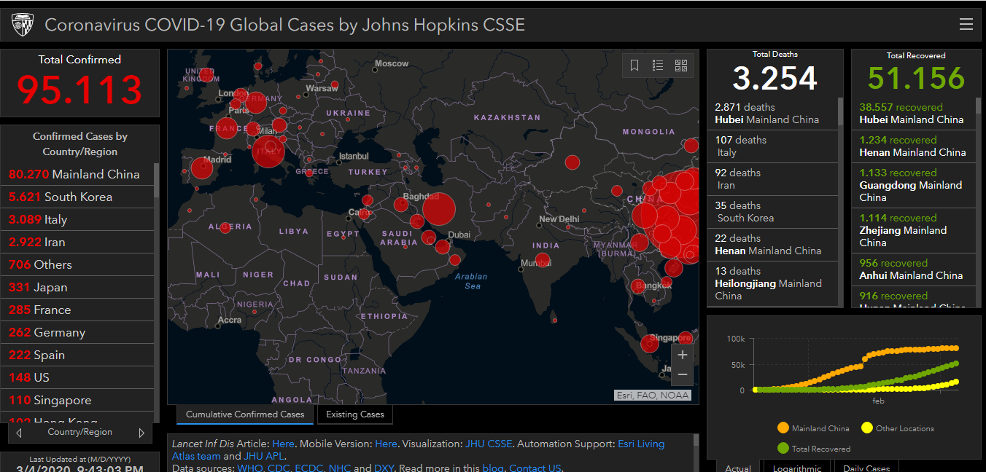Open the blog link

point(492,468)
